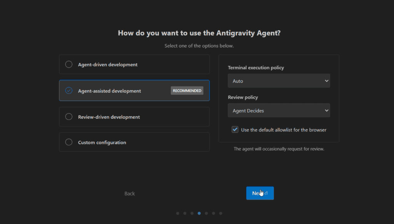The height and width of the screenshot is (224, 394).
Task: Choose Agent-assisted development radio button
Action: [x=69, y=91]
